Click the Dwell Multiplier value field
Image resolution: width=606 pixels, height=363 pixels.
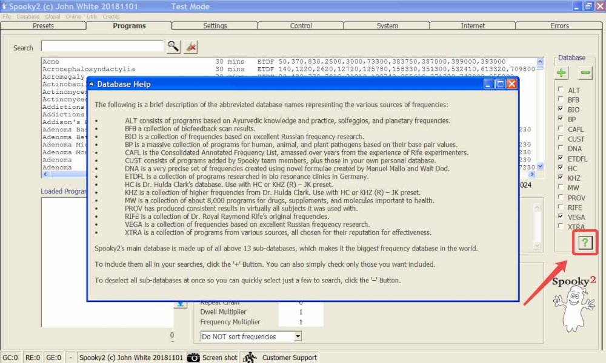[301, 312]
